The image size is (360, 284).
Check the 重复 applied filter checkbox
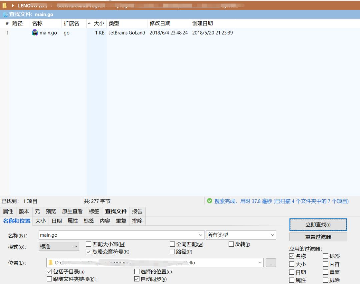tap(325, 272)
